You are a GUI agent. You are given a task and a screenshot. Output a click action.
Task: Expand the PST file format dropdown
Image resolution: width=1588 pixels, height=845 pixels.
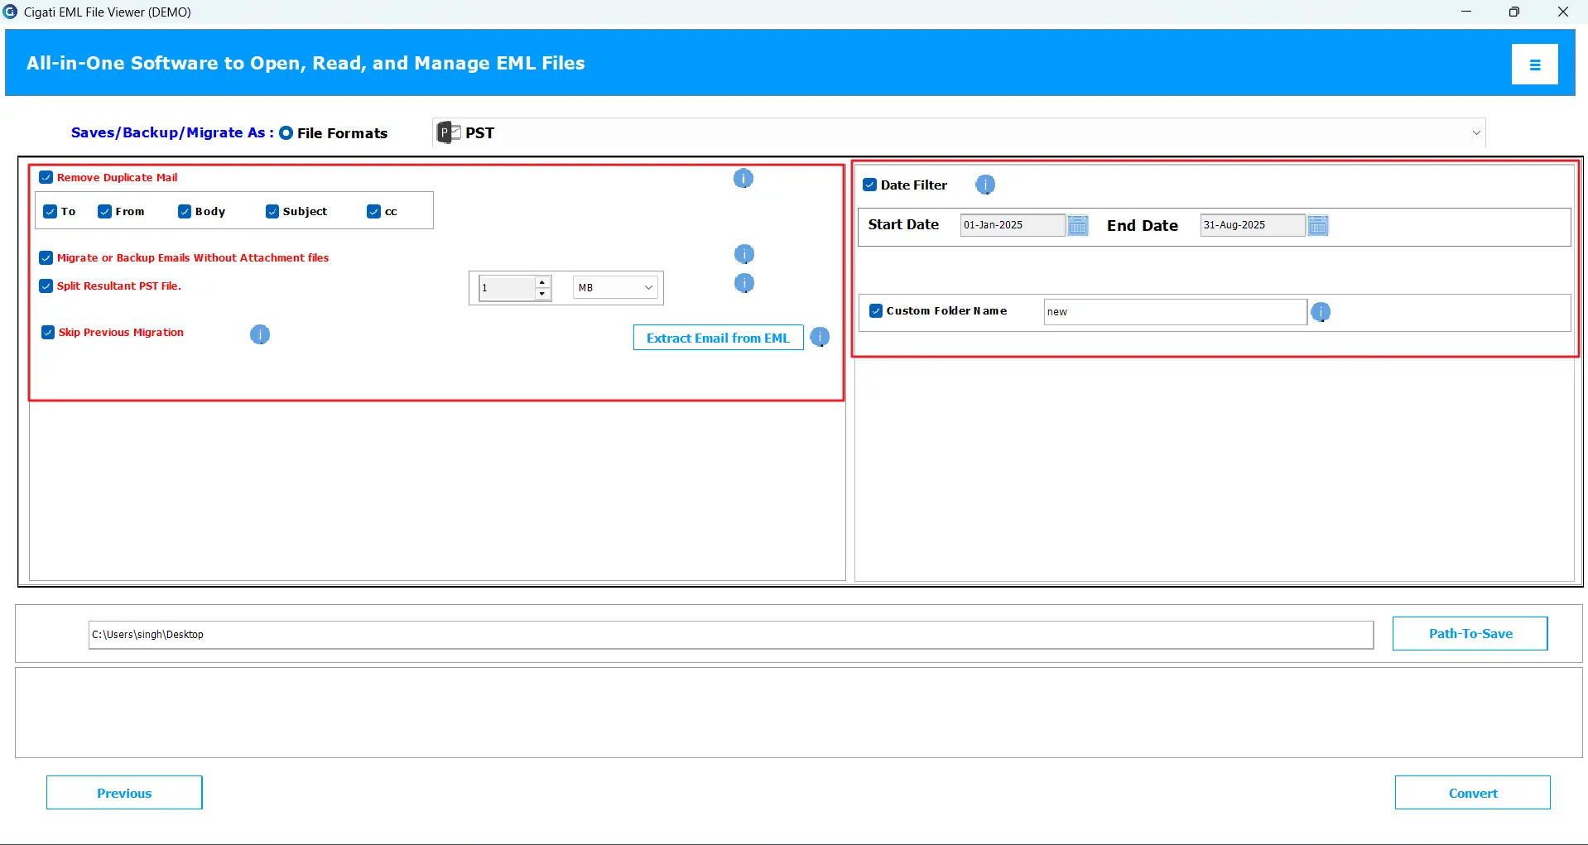(x=1475, y=133)
